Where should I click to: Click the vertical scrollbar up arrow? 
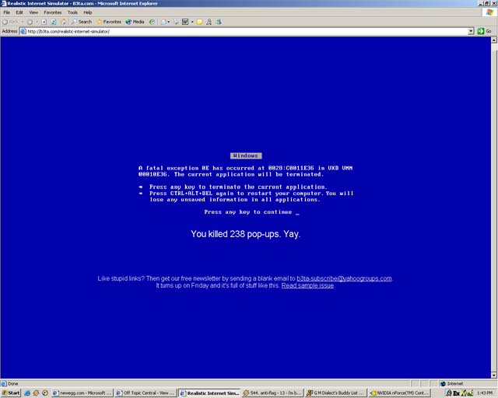494,40
